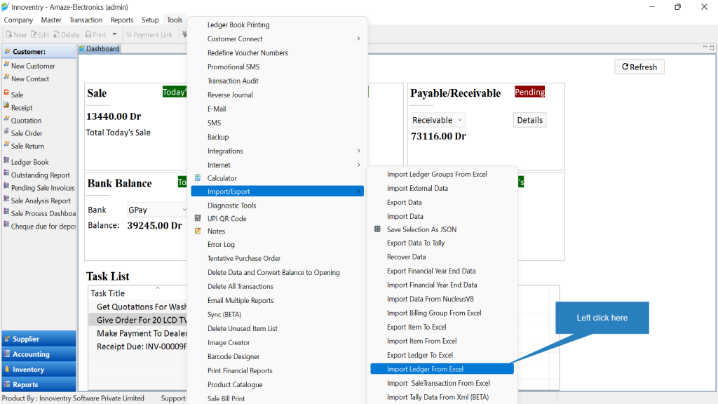Viewport: 718px width, 404px height.
Task: Click the Notes icon in the menu
Action: (x=198, y=231)
